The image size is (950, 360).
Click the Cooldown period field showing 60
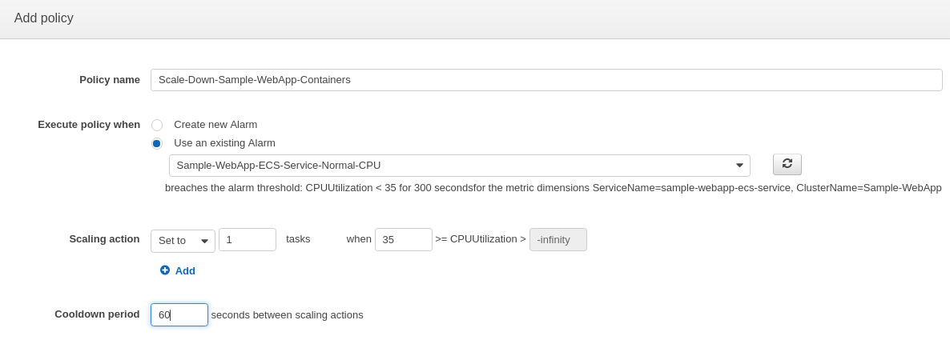(179, 314)
